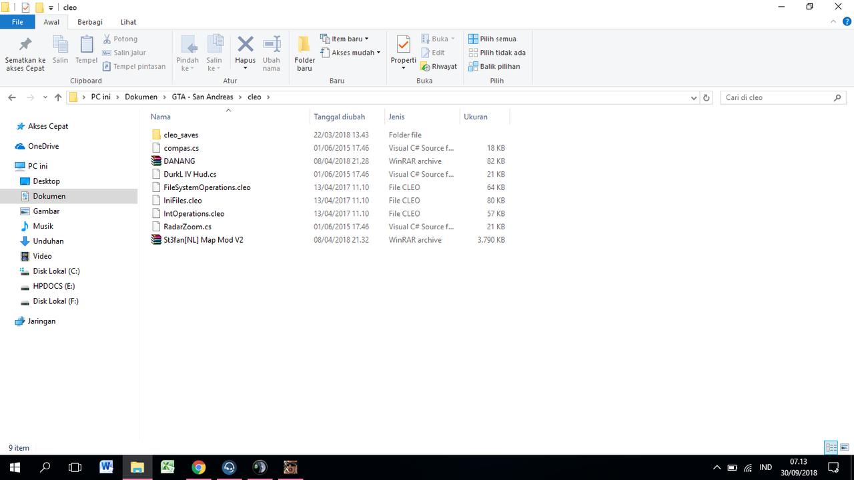Open Google Chrome from the taskbar

[198, 467]
